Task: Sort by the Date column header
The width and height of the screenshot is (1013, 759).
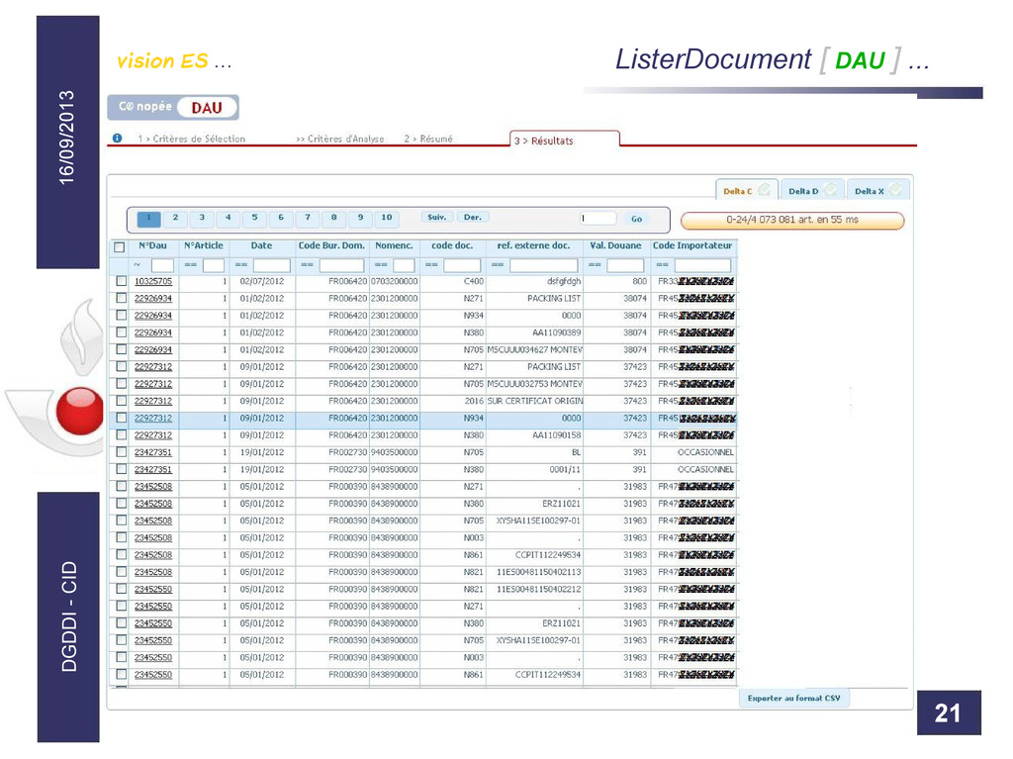Action: 261,245
